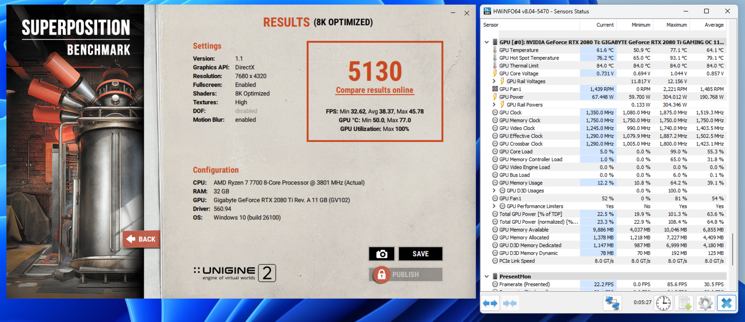Start logging with the log file plus icon
Viewport: 745px width, 322px height.
pyautogui.click(x=684, y=303)
